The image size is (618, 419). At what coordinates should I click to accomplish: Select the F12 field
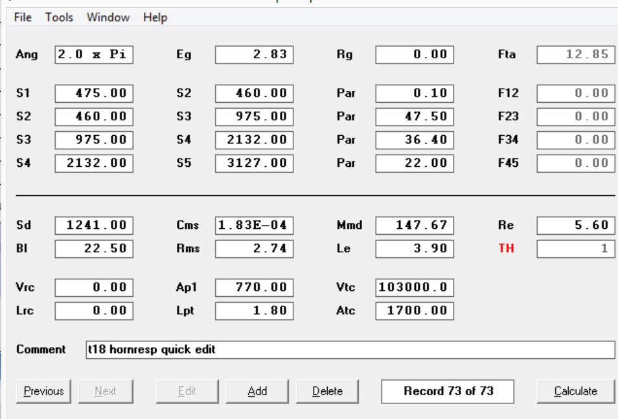(x=576, y=94)
